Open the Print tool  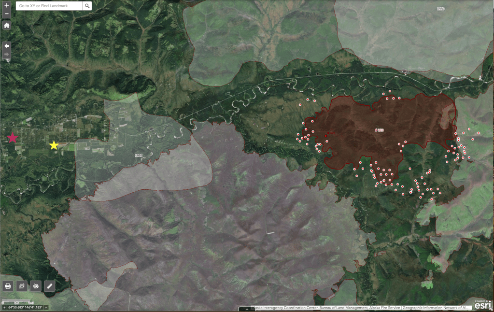(8, 286)
